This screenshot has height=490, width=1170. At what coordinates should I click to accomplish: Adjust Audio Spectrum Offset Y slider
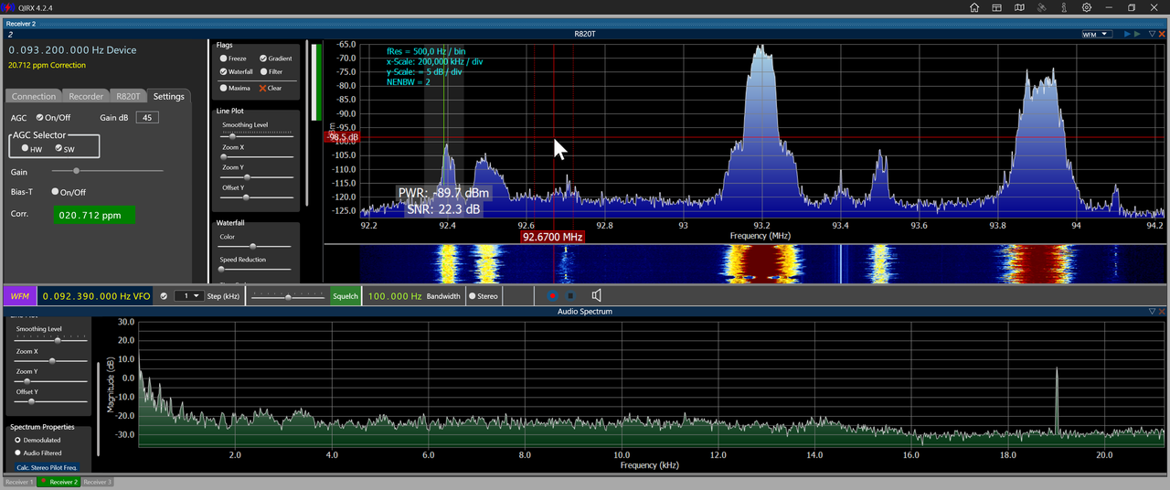[52, 401]
